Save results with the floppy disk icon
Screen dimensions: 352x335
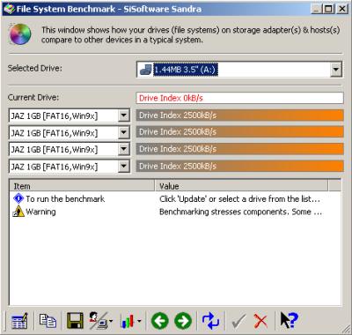[x=75, y=321]
